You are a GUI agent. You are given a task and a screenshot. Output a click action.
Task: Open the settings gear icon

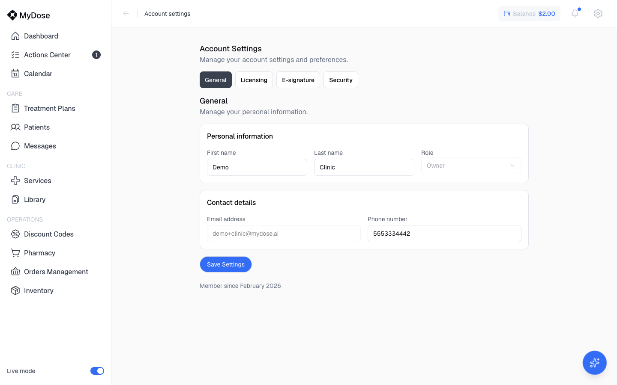598,14
